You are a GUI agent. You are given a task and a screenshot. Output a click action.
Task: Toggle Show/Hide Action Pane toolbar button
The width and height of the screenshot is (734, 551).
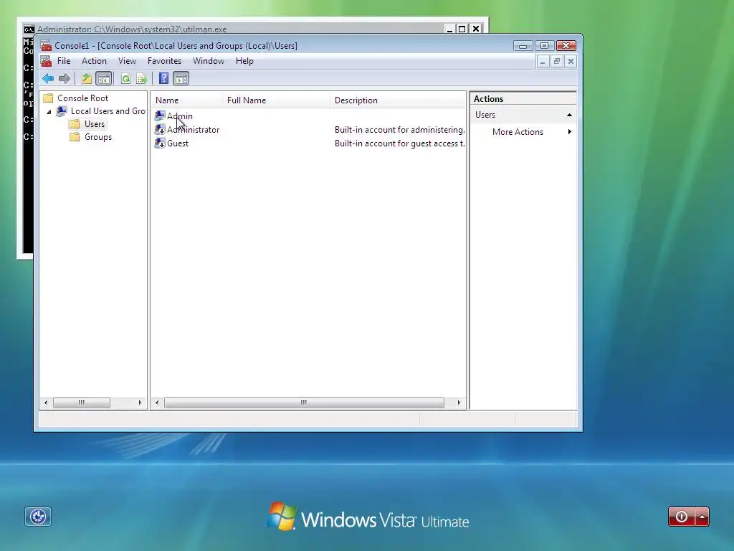[181, 79]
